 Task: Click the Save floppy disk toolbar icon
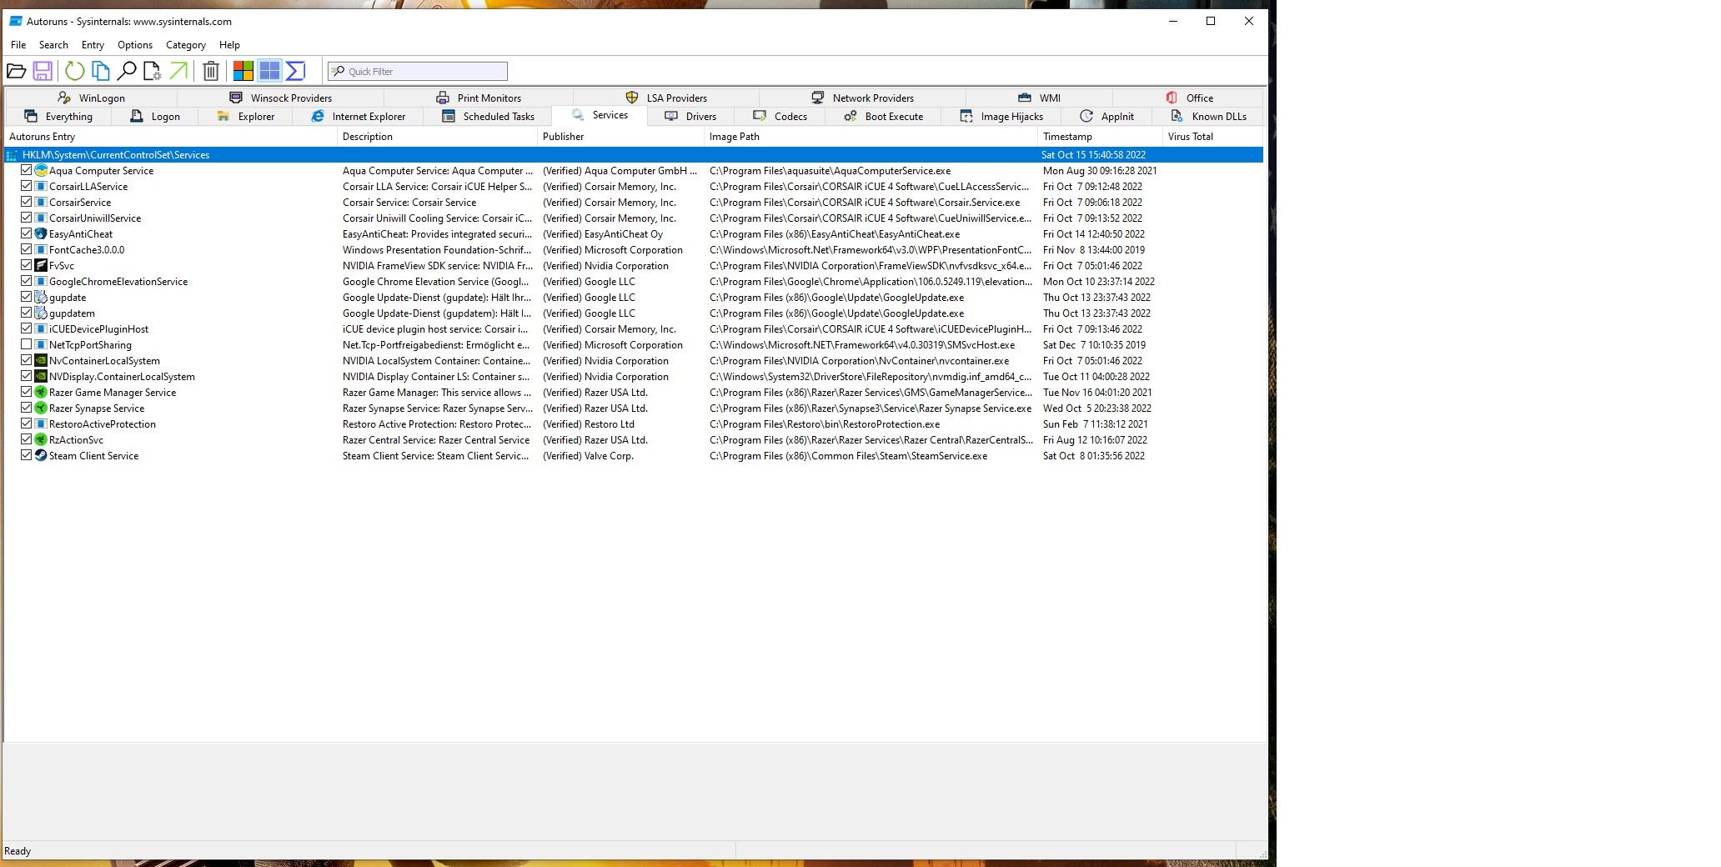43,72
